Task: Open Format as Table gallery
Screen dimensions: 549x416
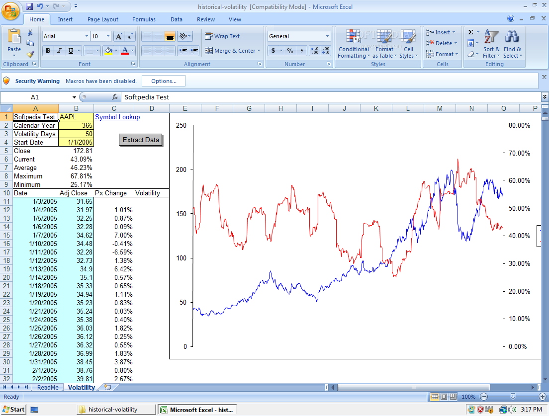Action: click(384, 43)
